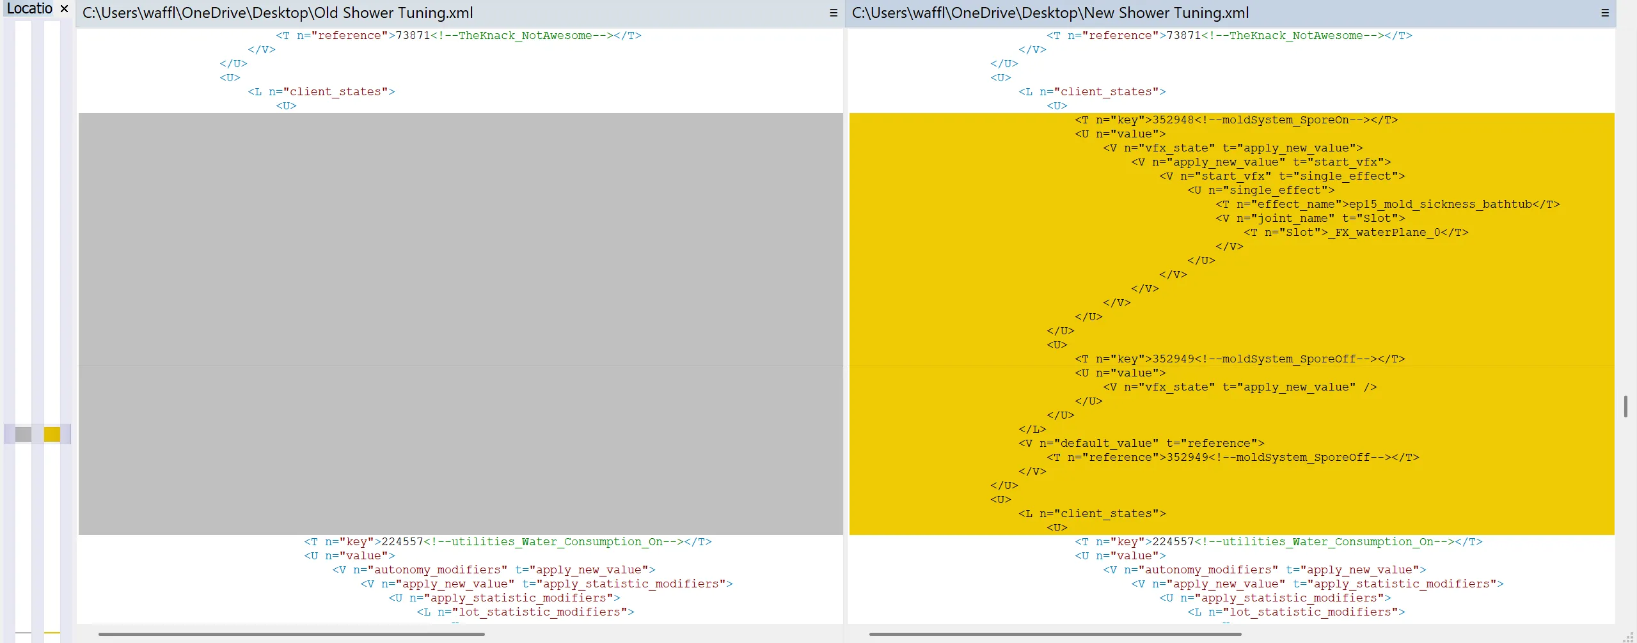The image size is (1637, 643).
Task: Click the yellow diff marker in Location pane
Action: point(52,434)
